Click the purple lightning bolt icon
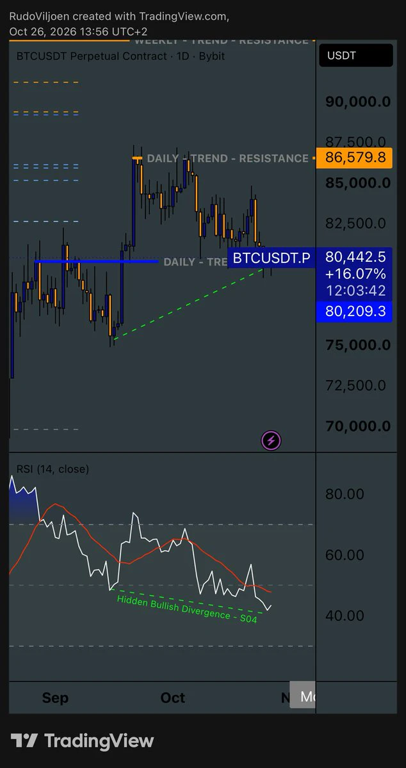The height and width of the screenshot is (768, 406). click(x=272, y=440)
